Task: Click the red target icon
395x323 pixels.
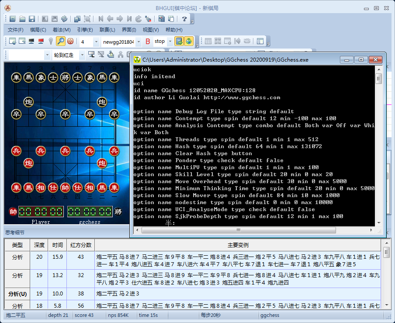Action: coord(70,41)
